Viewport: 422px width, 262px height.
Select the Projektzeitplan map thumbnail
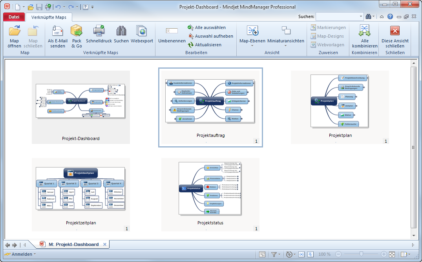[x=81, y=195]
